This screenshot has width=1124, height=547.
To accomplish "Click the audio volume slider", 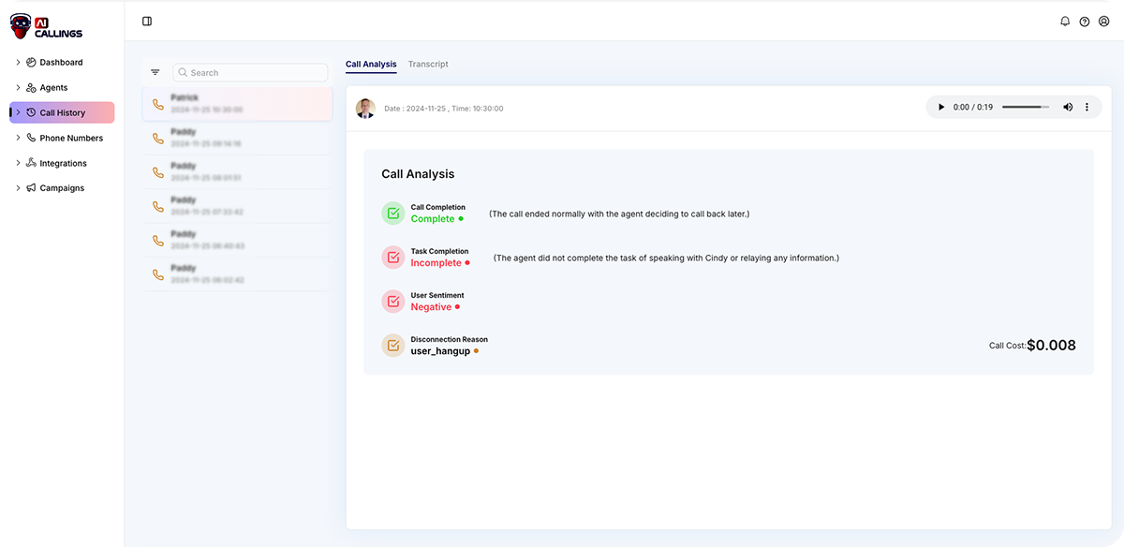I will (x=1025, y=108).
